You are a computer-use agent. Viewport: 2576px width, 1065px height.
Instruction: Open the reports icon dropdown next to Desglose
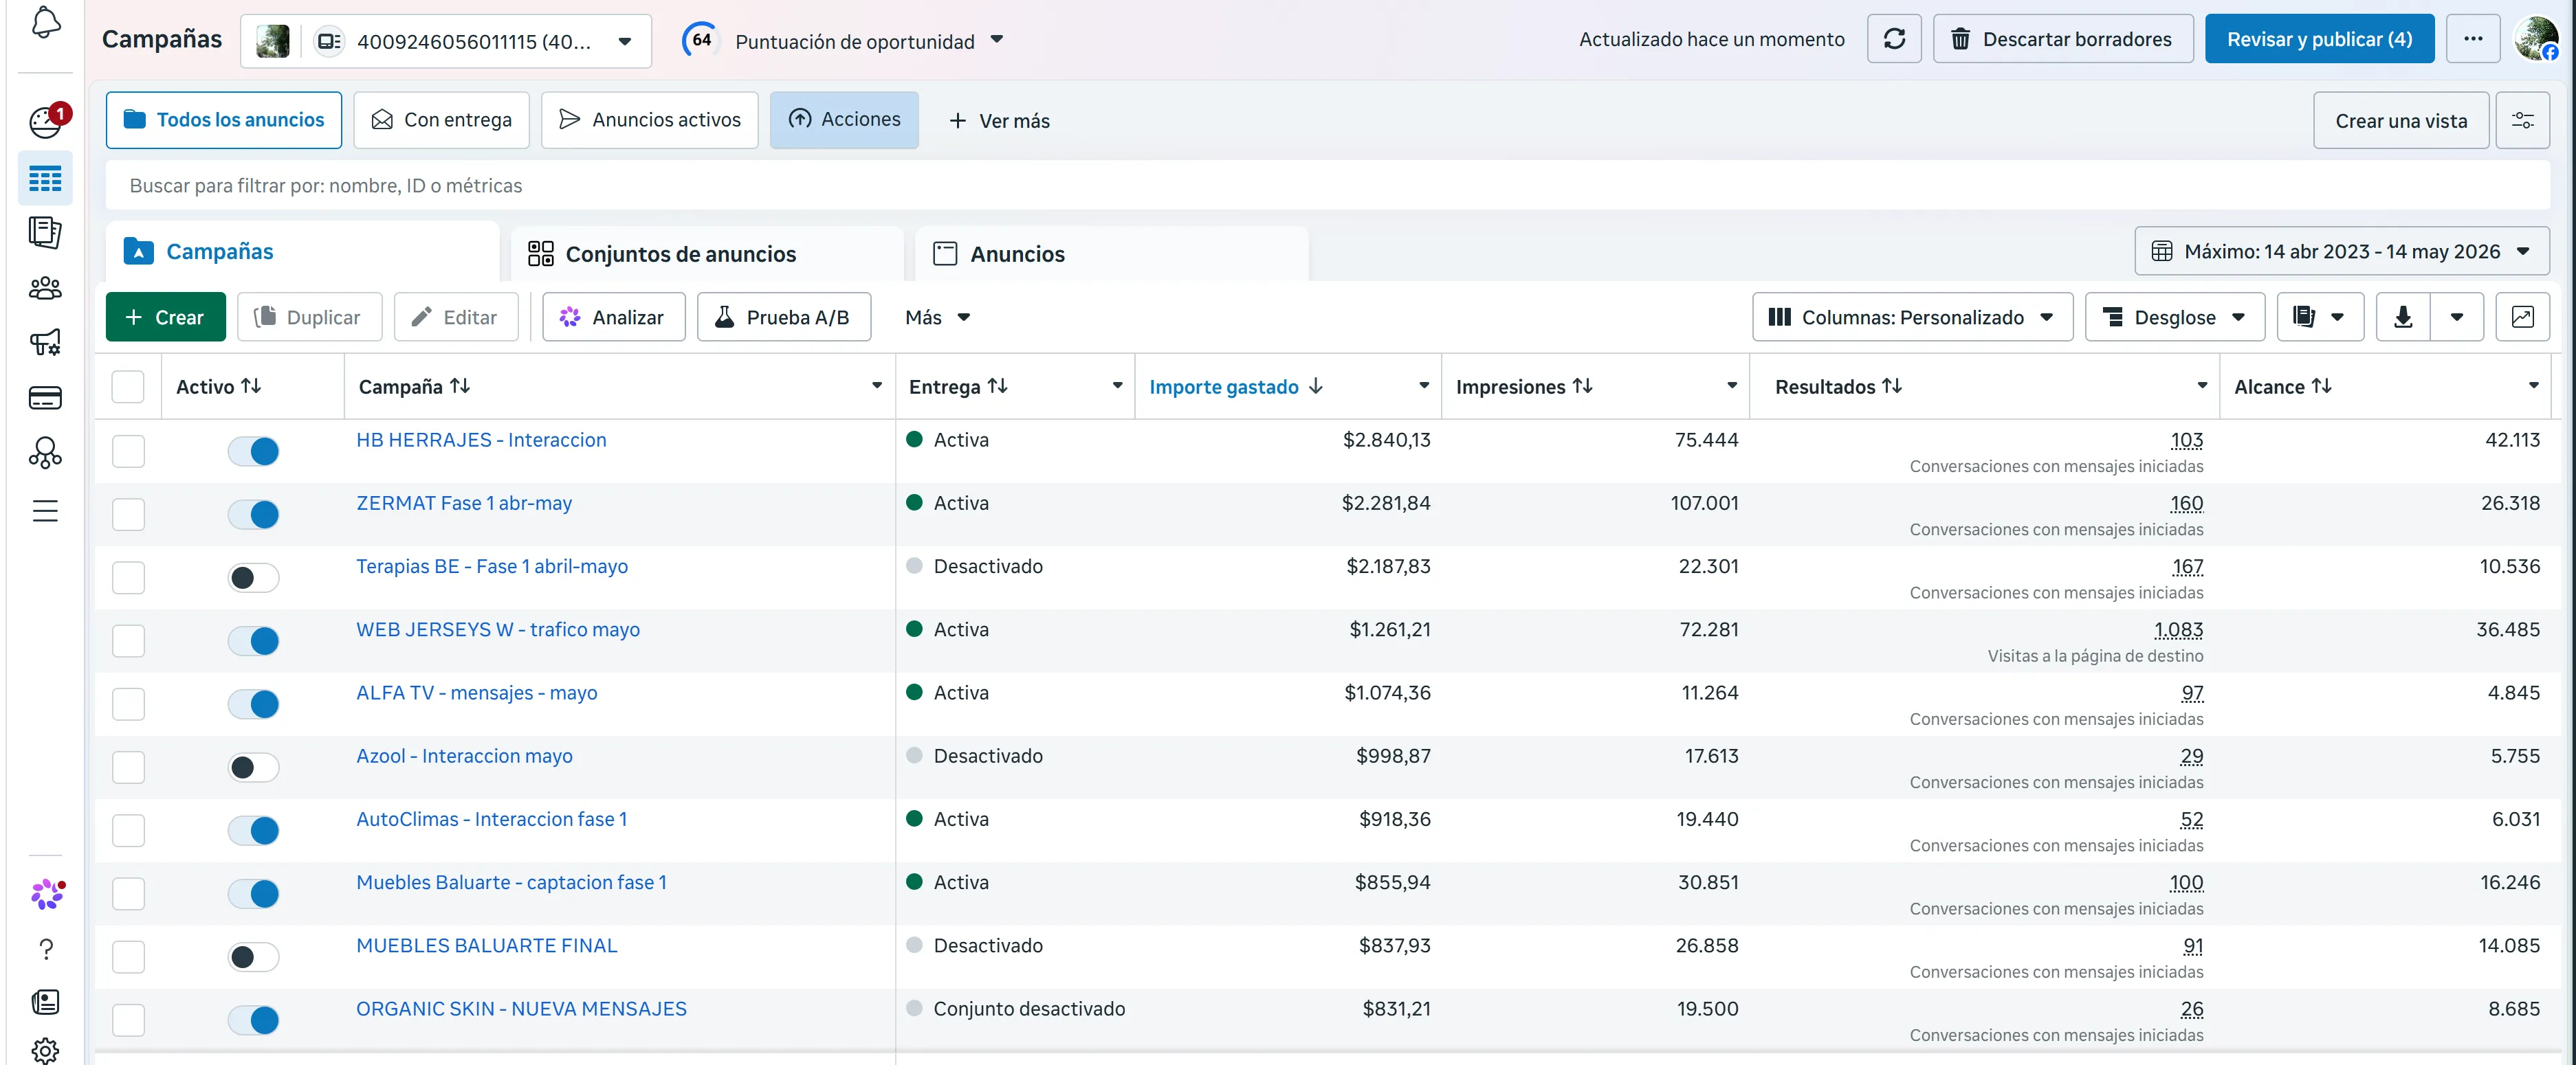tap(2320, 317)
